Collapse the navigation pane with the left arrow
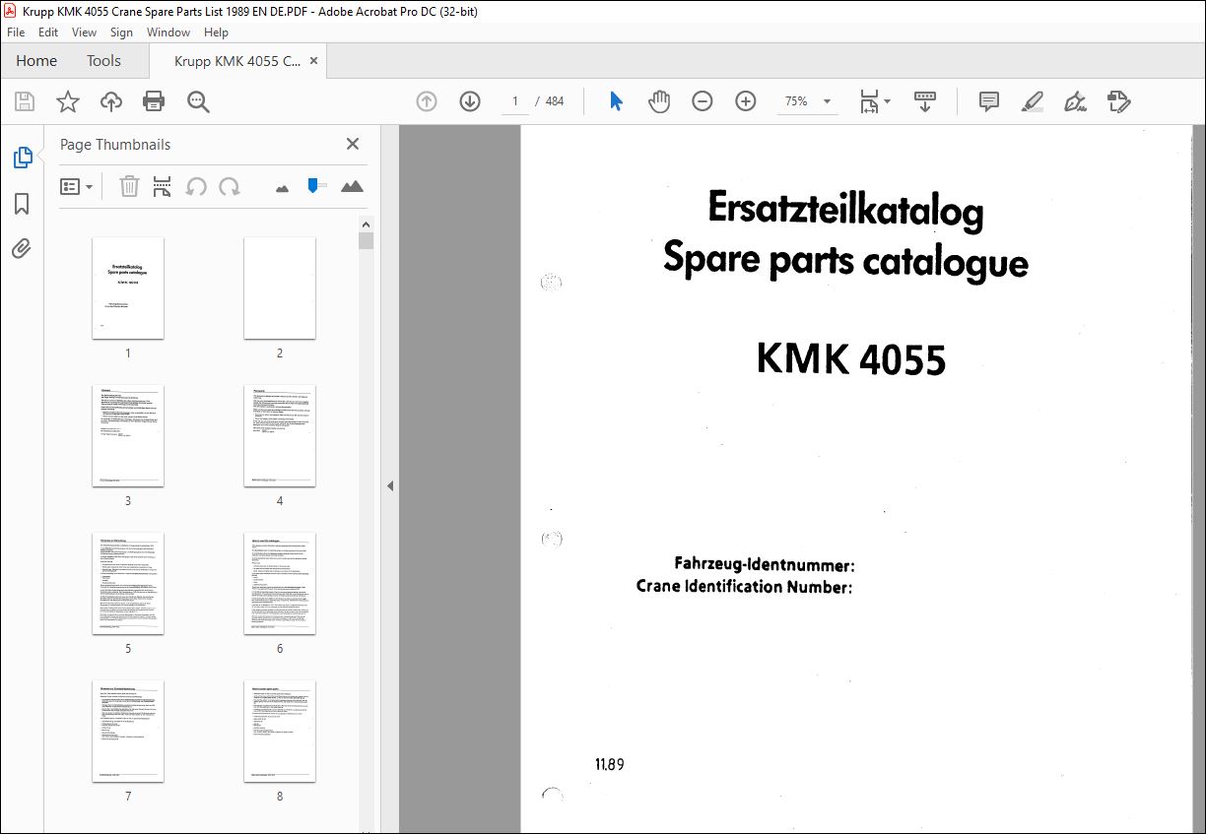 point(390,485)
